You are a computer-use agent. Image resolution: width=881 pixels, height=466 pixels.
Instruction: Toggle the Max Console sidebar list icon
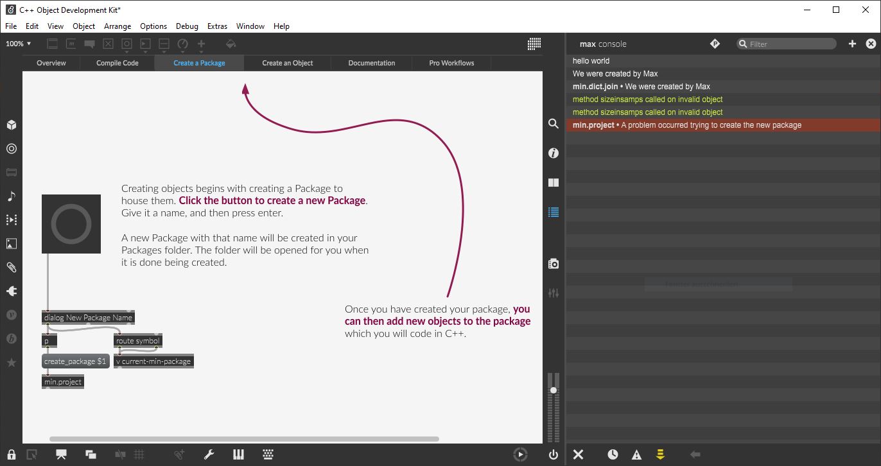(554, 212)
